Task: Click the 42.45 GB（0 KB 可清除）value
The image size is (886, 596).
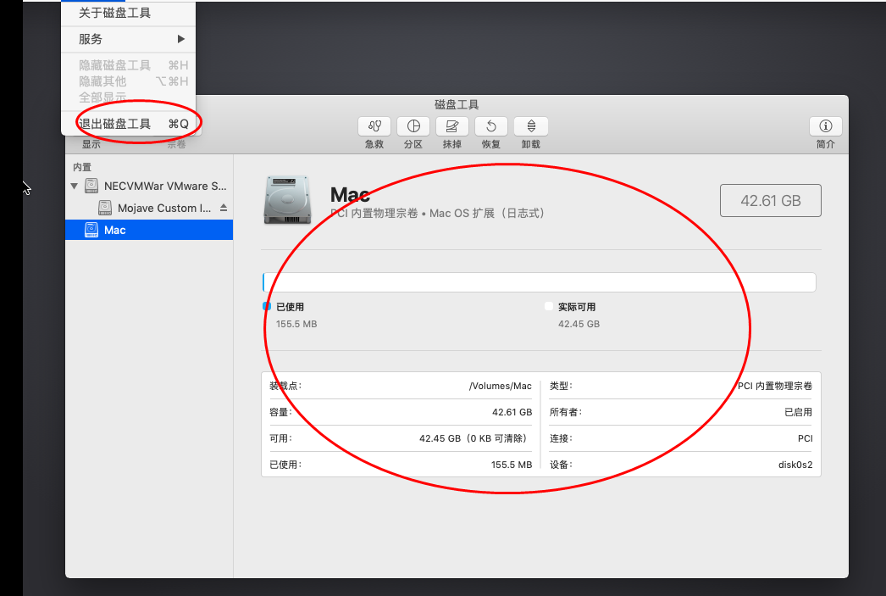Action: point(474,439)
